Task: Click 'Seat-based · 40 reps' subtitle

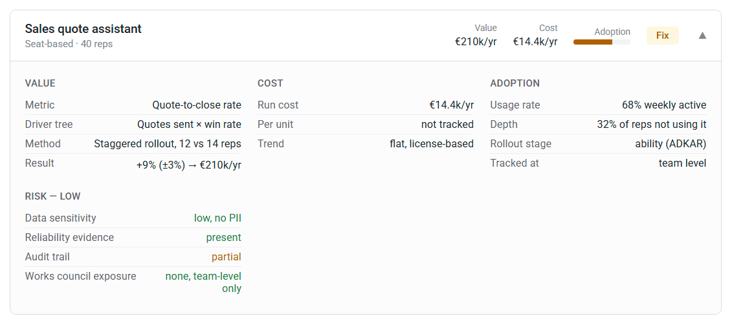Action: 69,44
